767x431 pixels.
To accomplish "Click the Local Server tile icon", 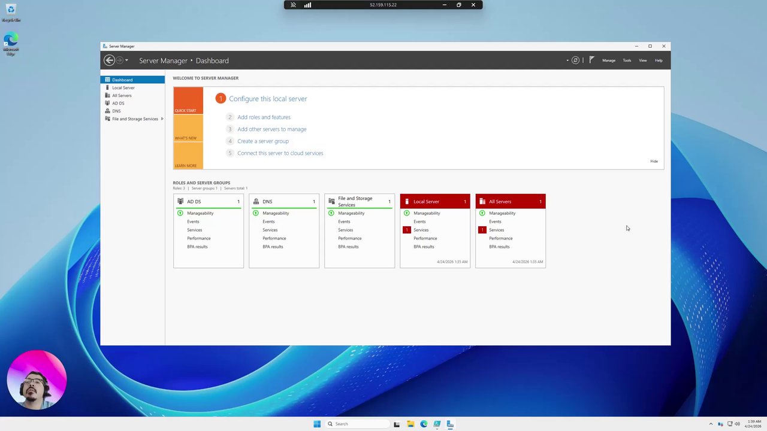I will (x=407, y=202).
